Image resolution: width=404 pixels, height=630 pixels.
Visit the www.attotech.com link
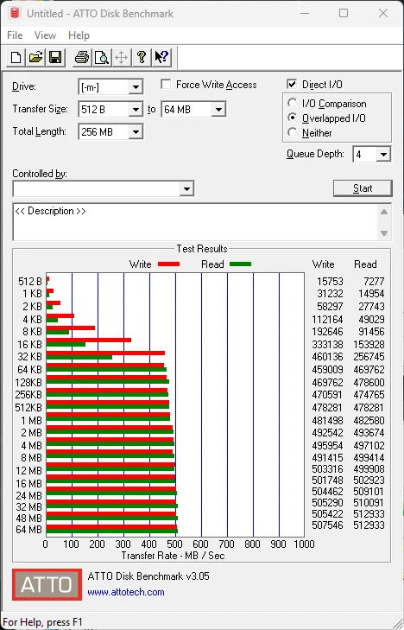[126, 592]
